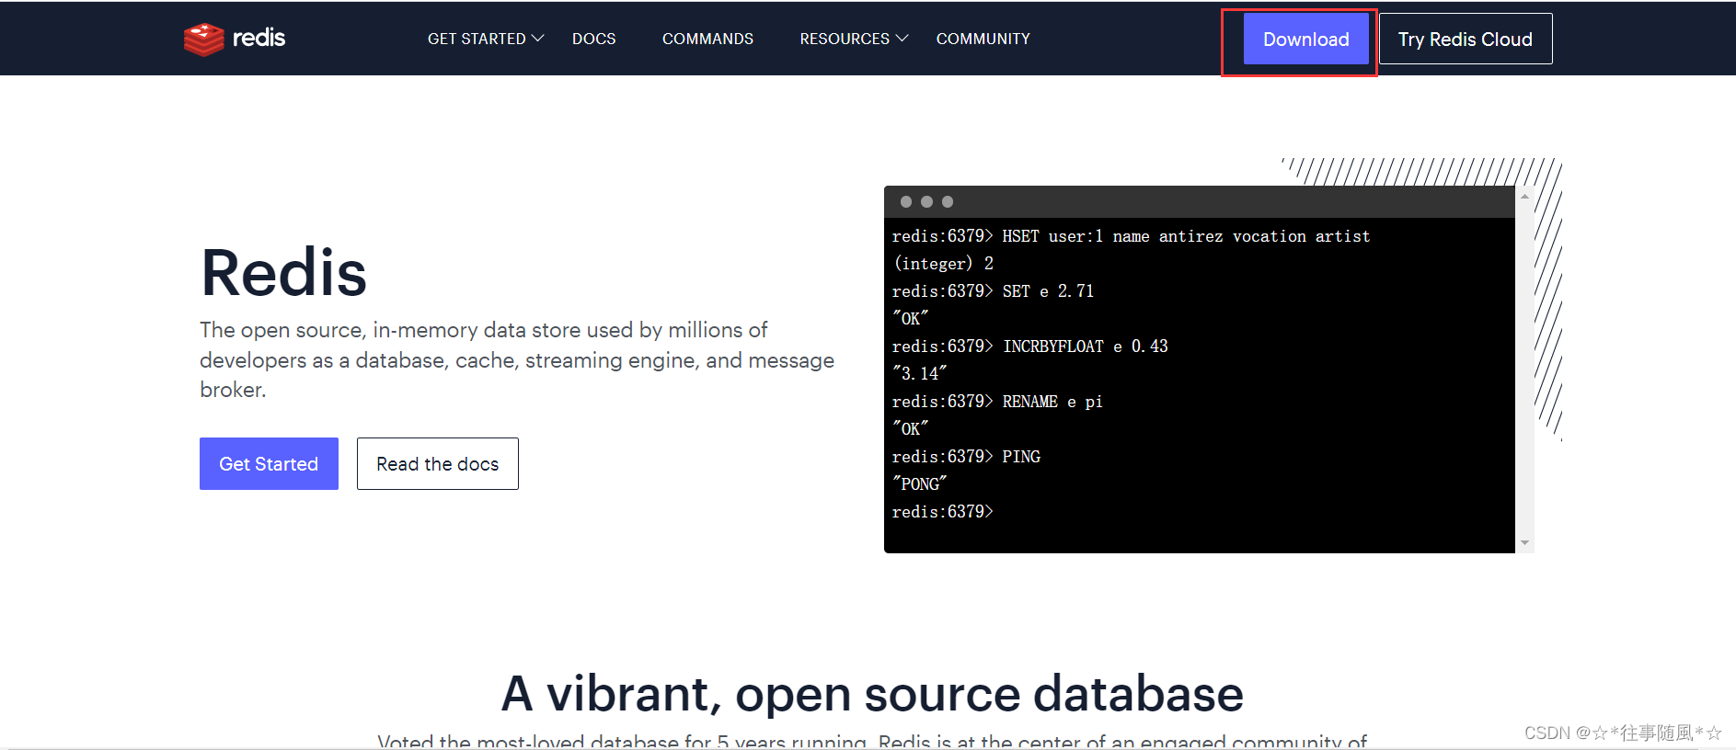1736x750 pixels.
Task: Click the "3.14" output line
Action: pos(919,374)
